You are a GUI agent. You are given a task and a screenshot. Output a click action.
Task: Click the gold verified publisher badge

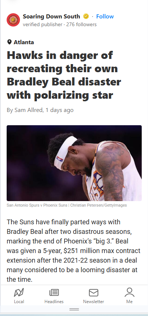pos(86,16)
